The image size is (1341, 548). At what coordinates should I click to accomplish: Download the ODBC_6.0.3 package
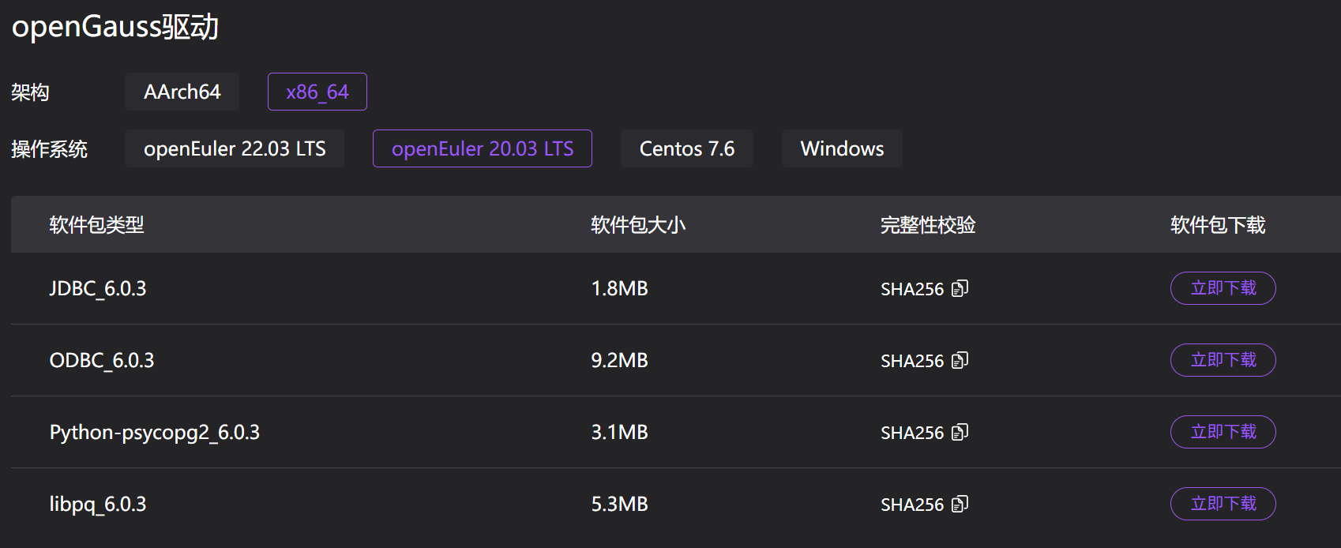(1223, 360)
